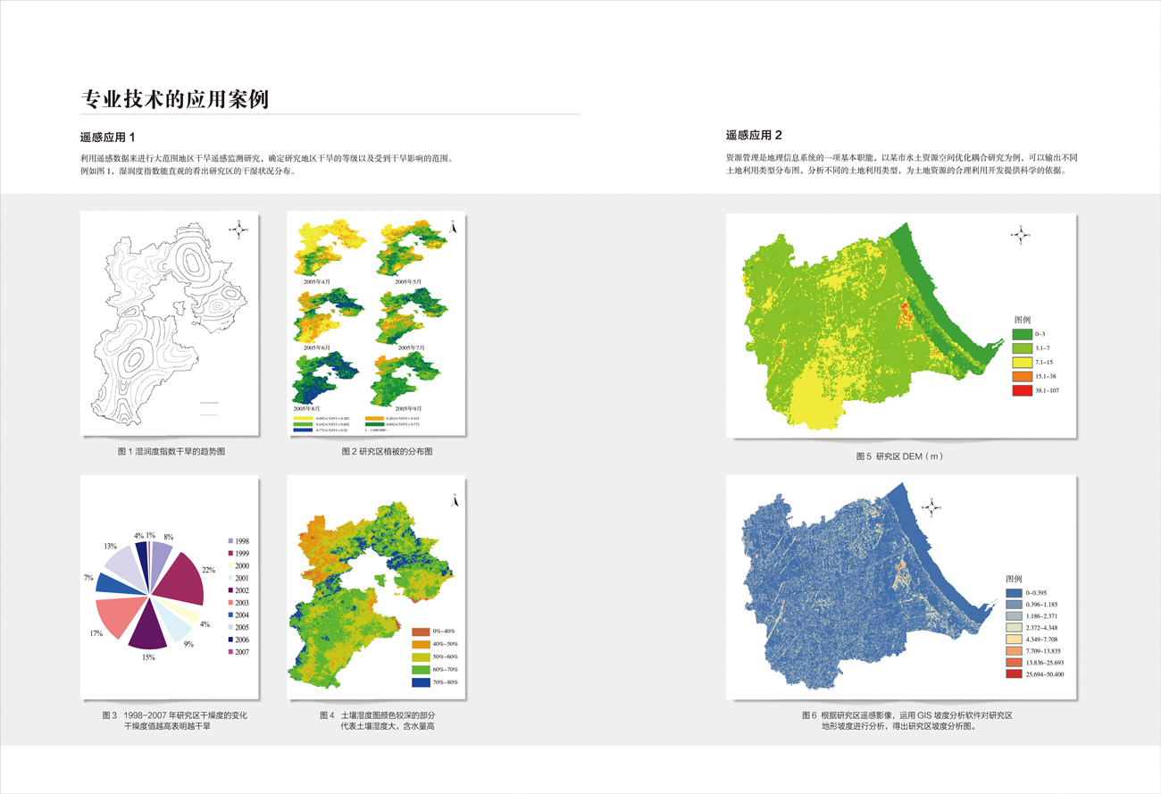
Task: Click the 1999 swatch in pie chart legend
Action: tap(231, 554)
